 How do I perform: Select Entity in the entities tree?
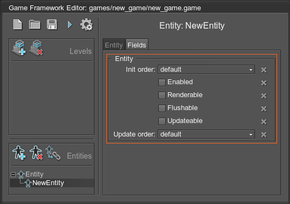35,174
